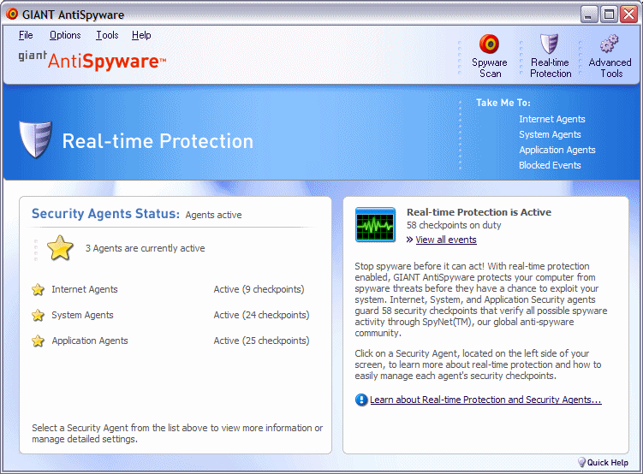Viewport: 643px width, 474px height.
Task: Select the Application Agents row label
Action: pos(90,341)
